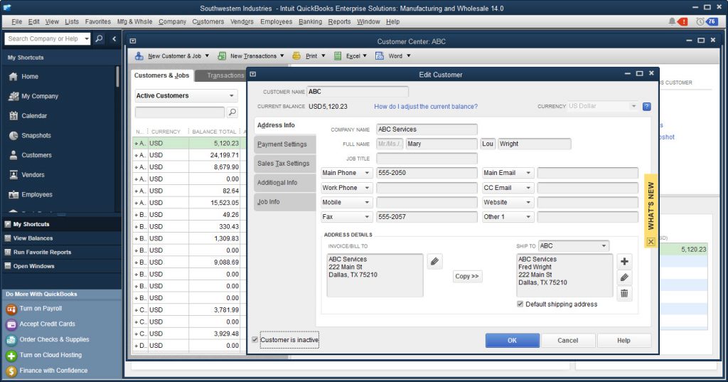Viewport: 728px width, 382px height.
Task: Open Snapshots shortcut
Action: (30, 135)
